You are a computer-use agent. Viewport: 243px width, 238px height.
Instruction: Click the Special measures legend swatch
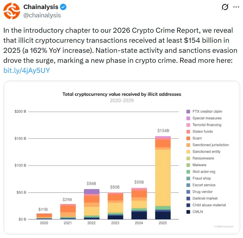pos(188,118)
